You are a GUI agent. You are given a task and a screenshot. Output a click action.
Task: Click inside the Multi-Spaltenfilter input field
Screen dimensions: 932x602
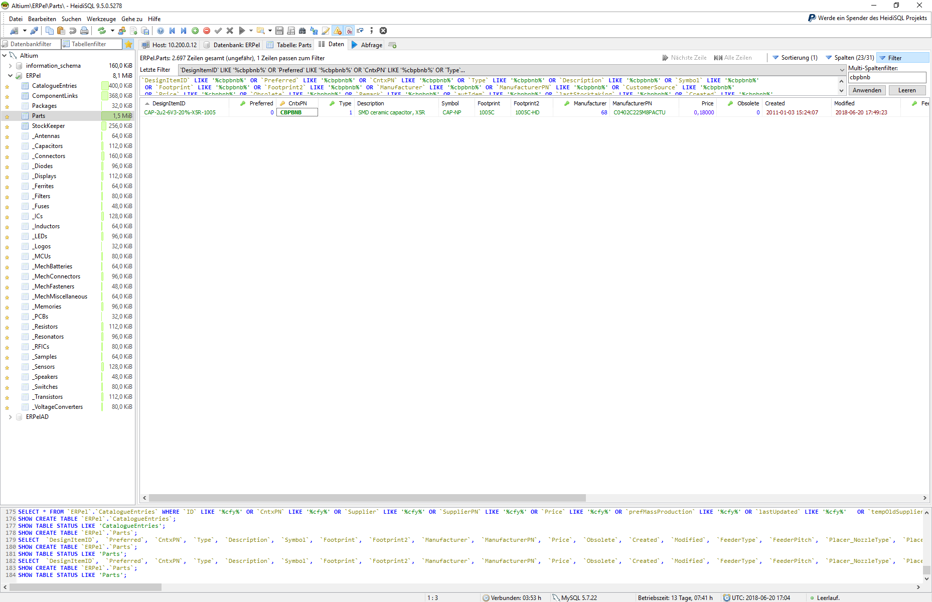point(887,77)
